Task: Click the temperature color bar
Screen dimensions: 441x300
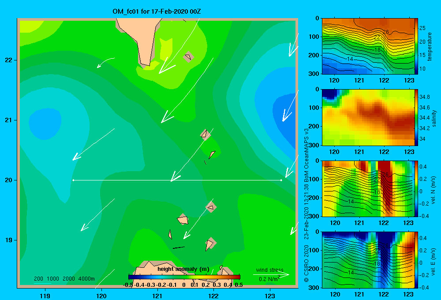Action: [416, 46]
